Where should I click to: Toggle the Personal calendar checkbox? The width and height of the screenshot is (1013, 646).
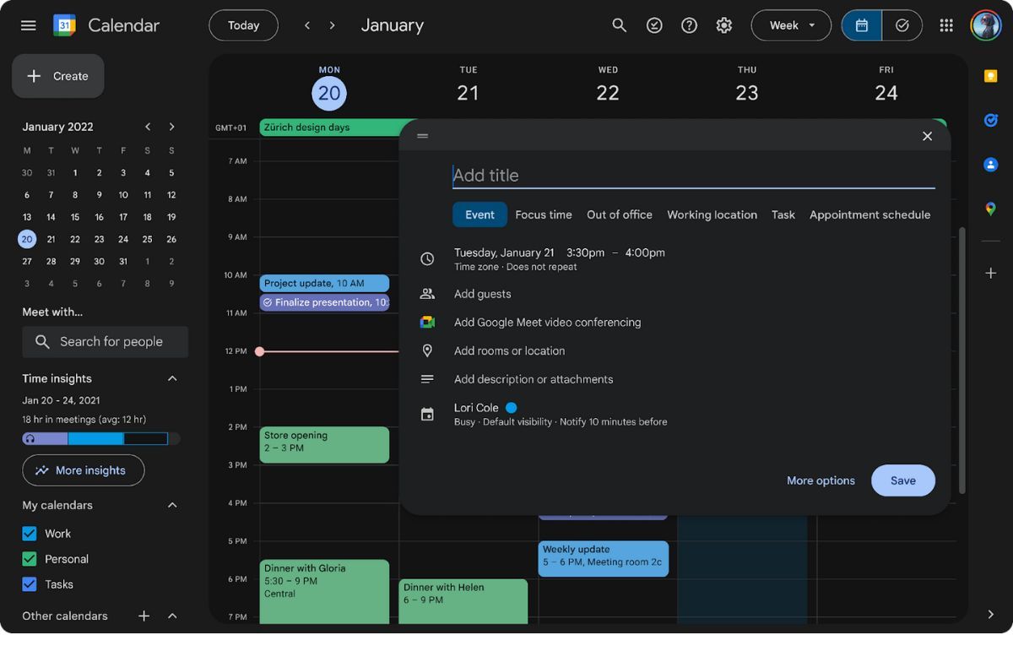click(x=30, y=559)
